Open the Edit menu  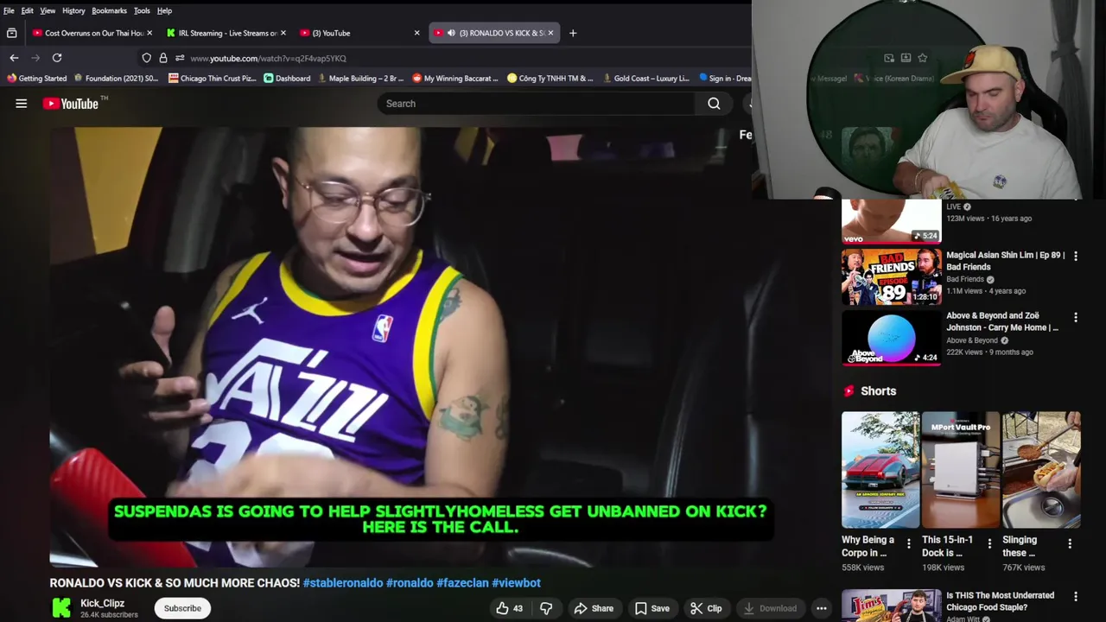[28, 10]
